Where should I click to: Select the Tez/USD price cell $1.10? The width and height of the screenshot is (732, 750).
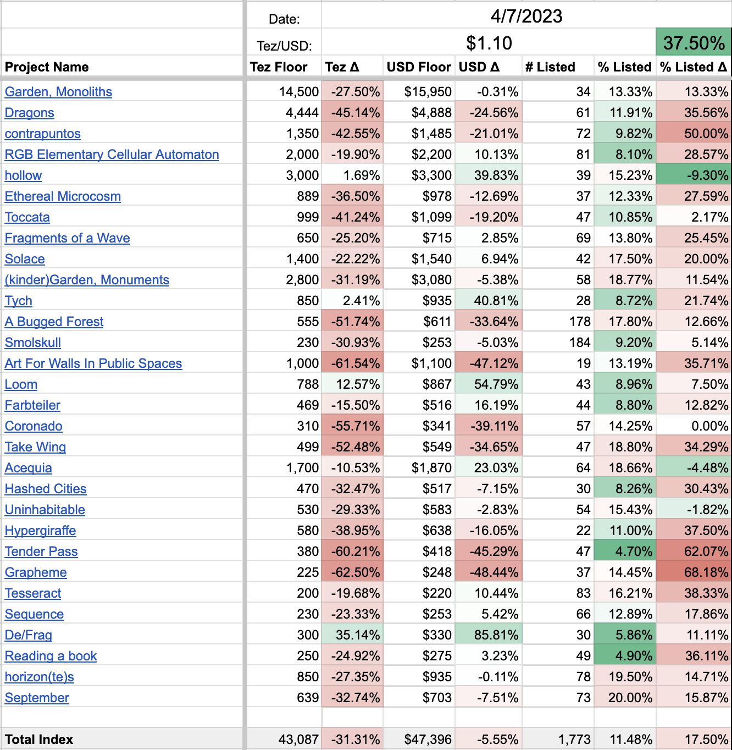coord(489,43)
